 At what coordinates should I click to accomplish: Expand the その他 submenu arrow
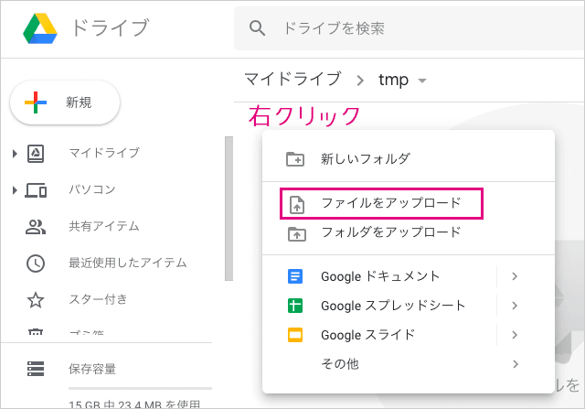[x=516, y=364]
